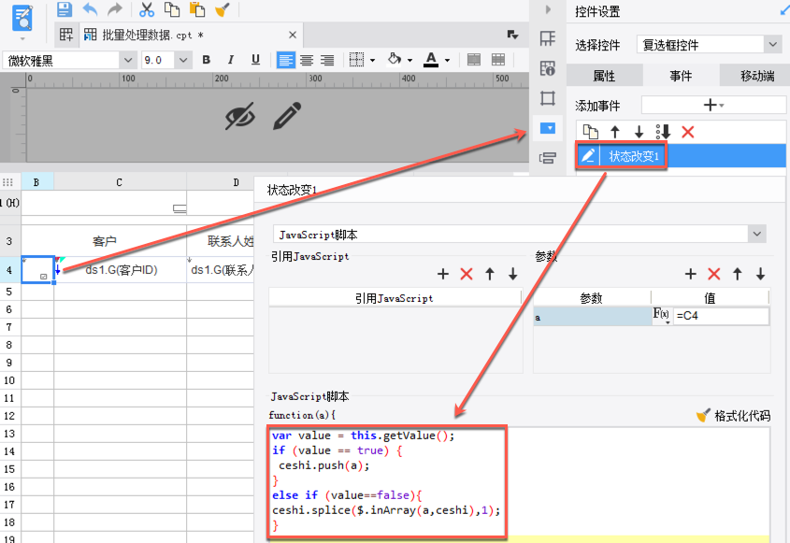Click the grid template icon beside file tab
This screenshot has height=543, width=790.
click(66, 35)
